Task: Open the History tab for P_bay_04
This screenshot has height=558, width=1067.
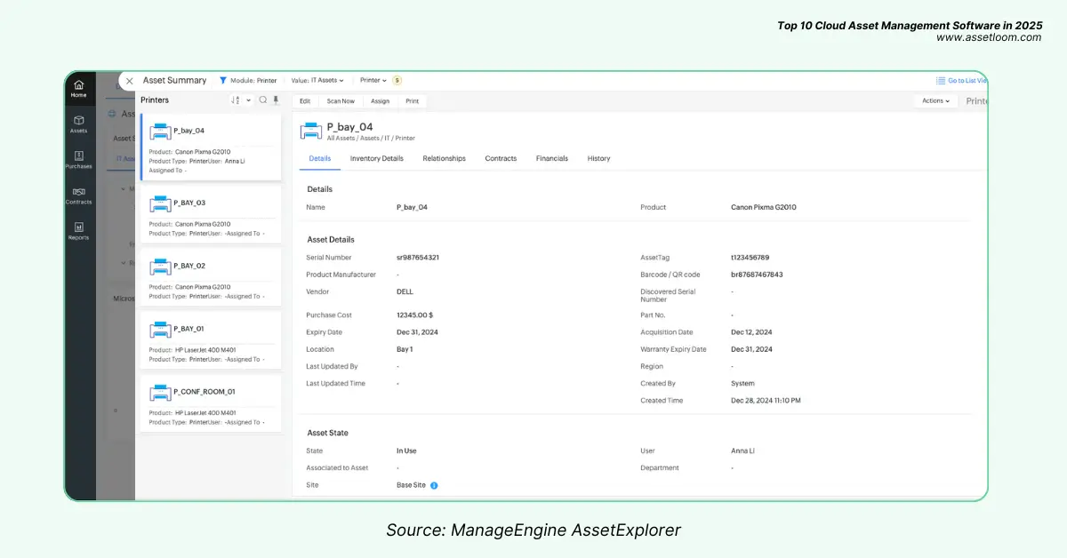Action: (598, 158)
